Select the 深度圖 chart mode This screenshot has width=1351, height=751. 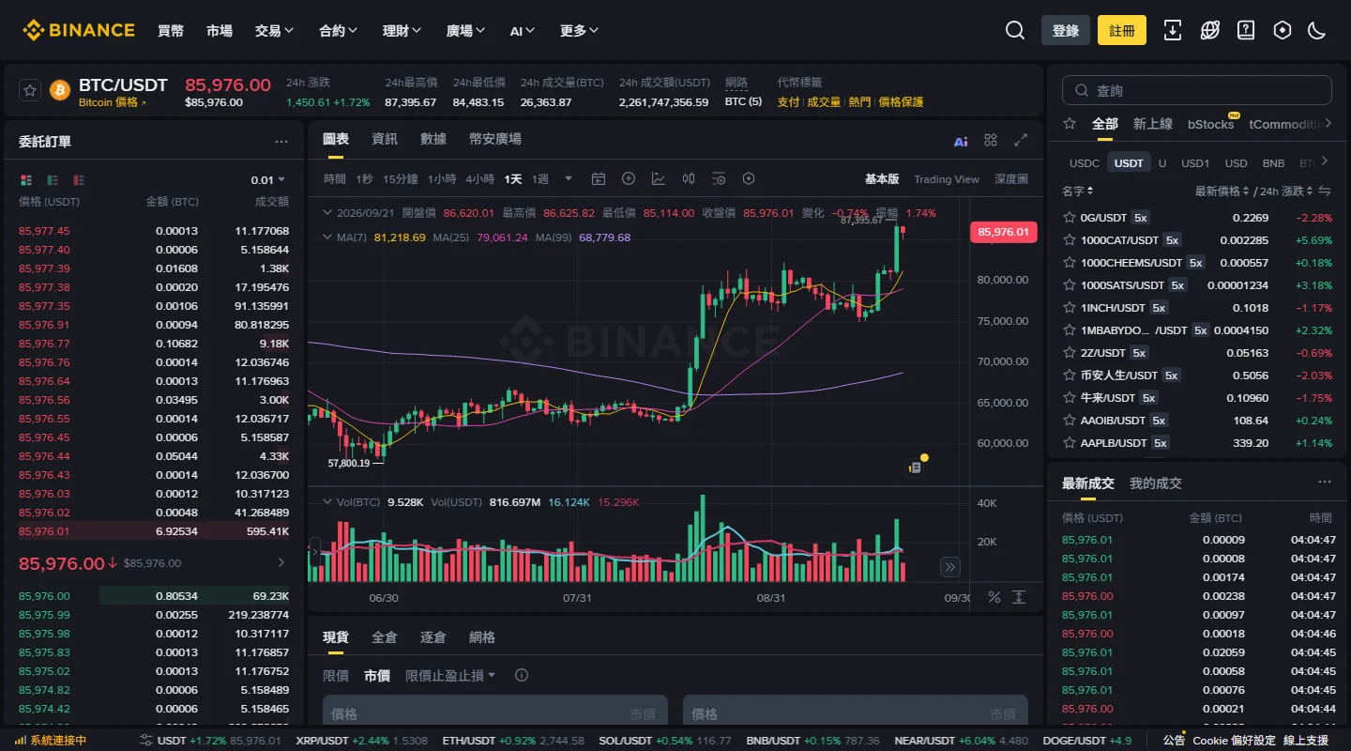point(1011,178)
